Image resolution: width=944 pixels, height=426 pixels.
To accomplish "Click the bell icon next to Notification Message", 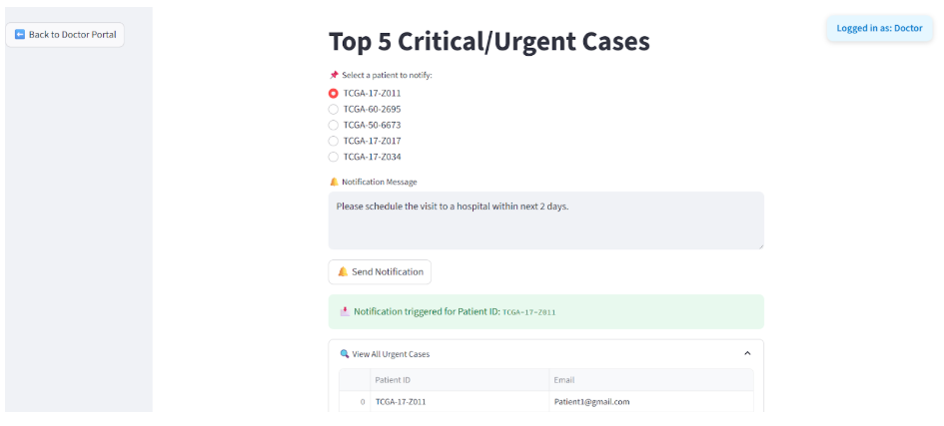I will [335, 182].
